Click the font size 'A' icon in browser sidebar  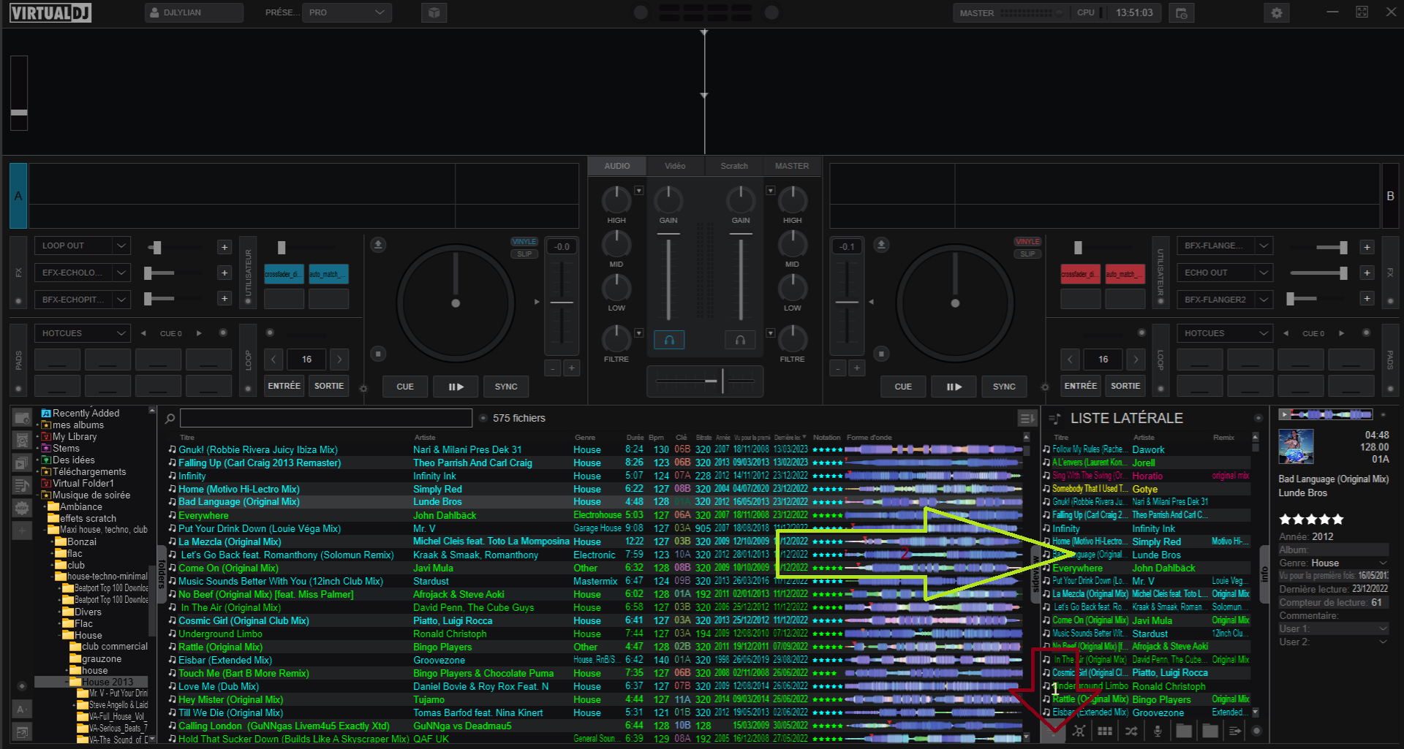22,709
